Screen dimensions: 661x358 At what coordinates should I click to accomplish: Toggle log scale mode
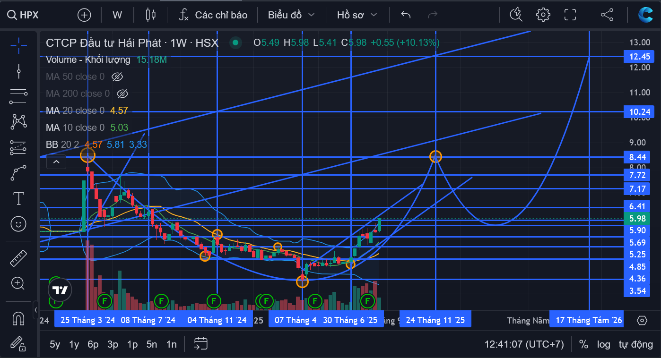coord(603,344)
